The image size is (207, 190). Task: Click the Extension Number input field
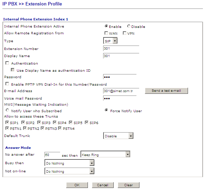pyautogui.click(x=121, y=48)
